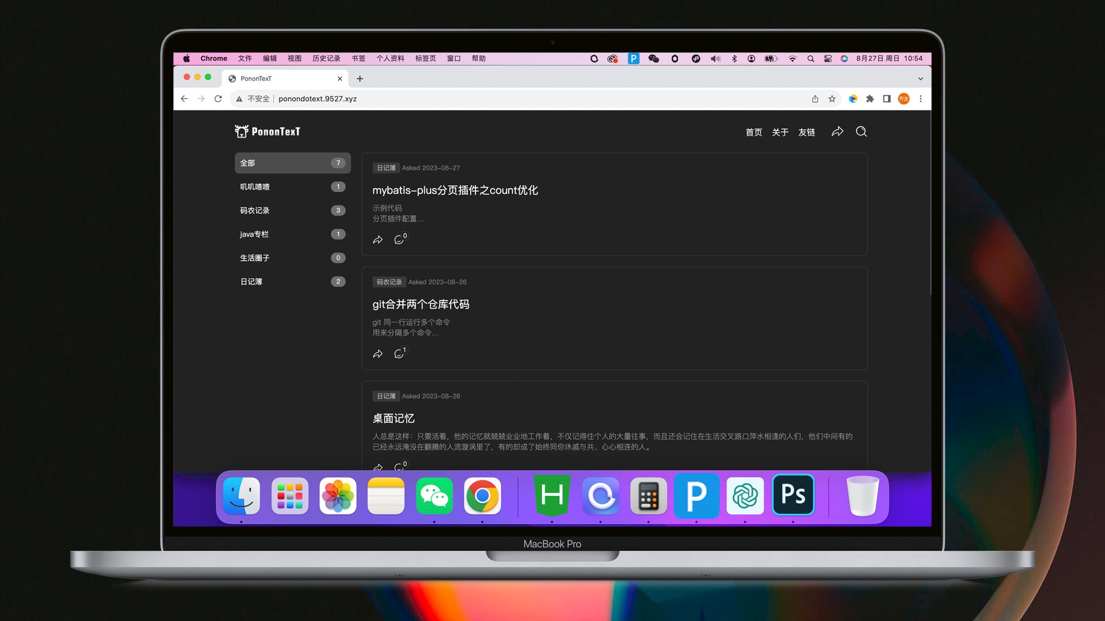
Task: Open the Trash in the dock
Action: 863,496
